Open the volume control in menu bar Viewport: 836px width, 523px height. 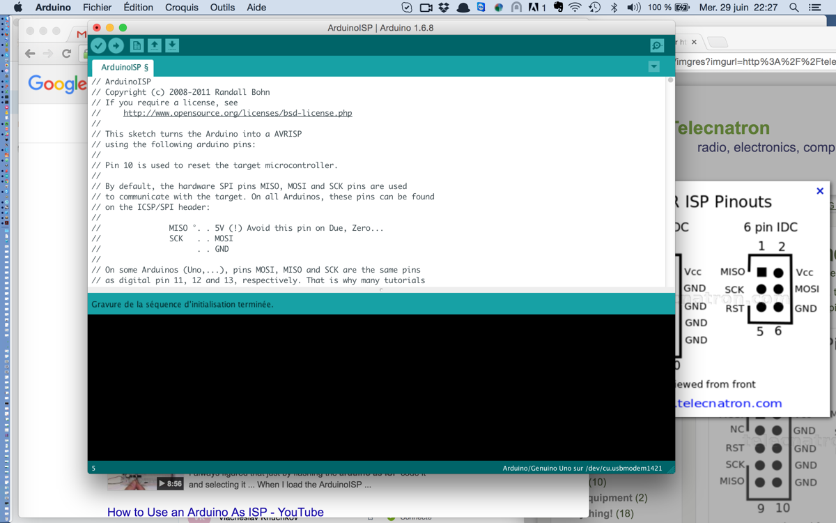(x=633, y=8)
